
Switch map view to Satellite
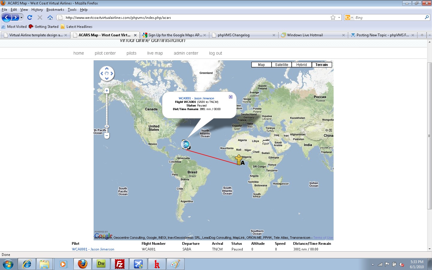(x=281, y=64)
